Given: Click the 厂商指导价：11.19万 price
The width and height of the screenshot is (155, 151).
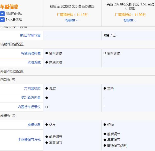Looking at the screenshot, I should [x=72, y=15].
